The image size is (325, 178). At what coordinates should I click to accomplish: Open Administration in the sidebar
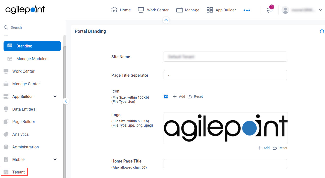point(26,147)
